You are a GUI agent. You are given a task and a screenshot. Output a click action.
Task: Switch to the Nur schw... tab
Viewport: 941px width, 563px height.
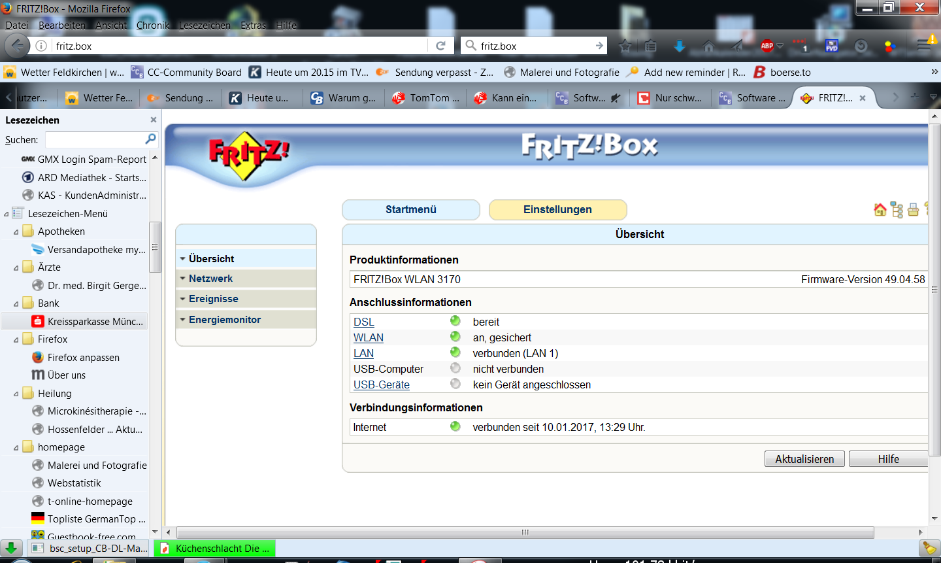pos(671,98)
